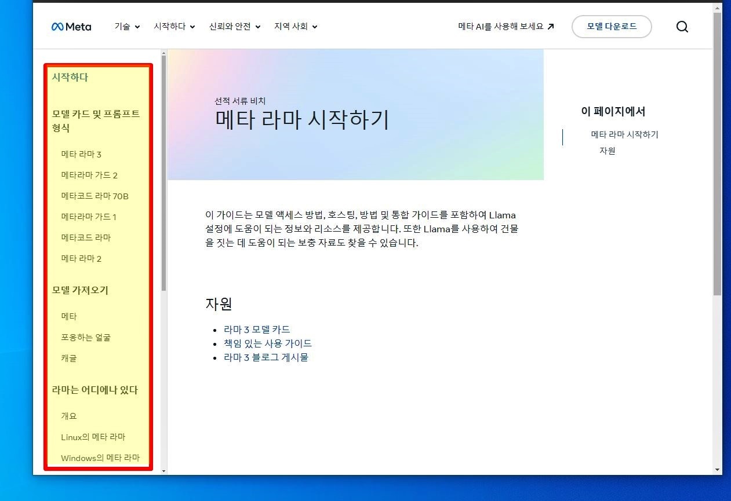
Task: Open the 지역 사회 navigation menu
Action: click(296, 27)
